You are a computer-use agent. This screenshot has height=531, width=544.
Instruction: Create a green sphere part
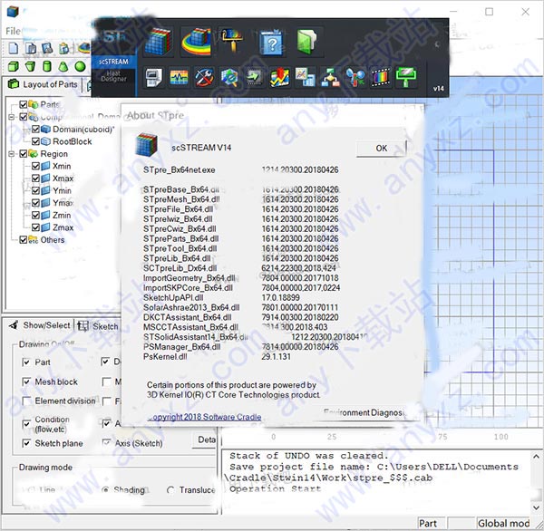click(x=80, y=66)
